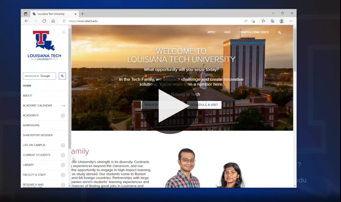Open the Read Aloud icon in address bar
The image size is (341, 202).
coord(245,21)
